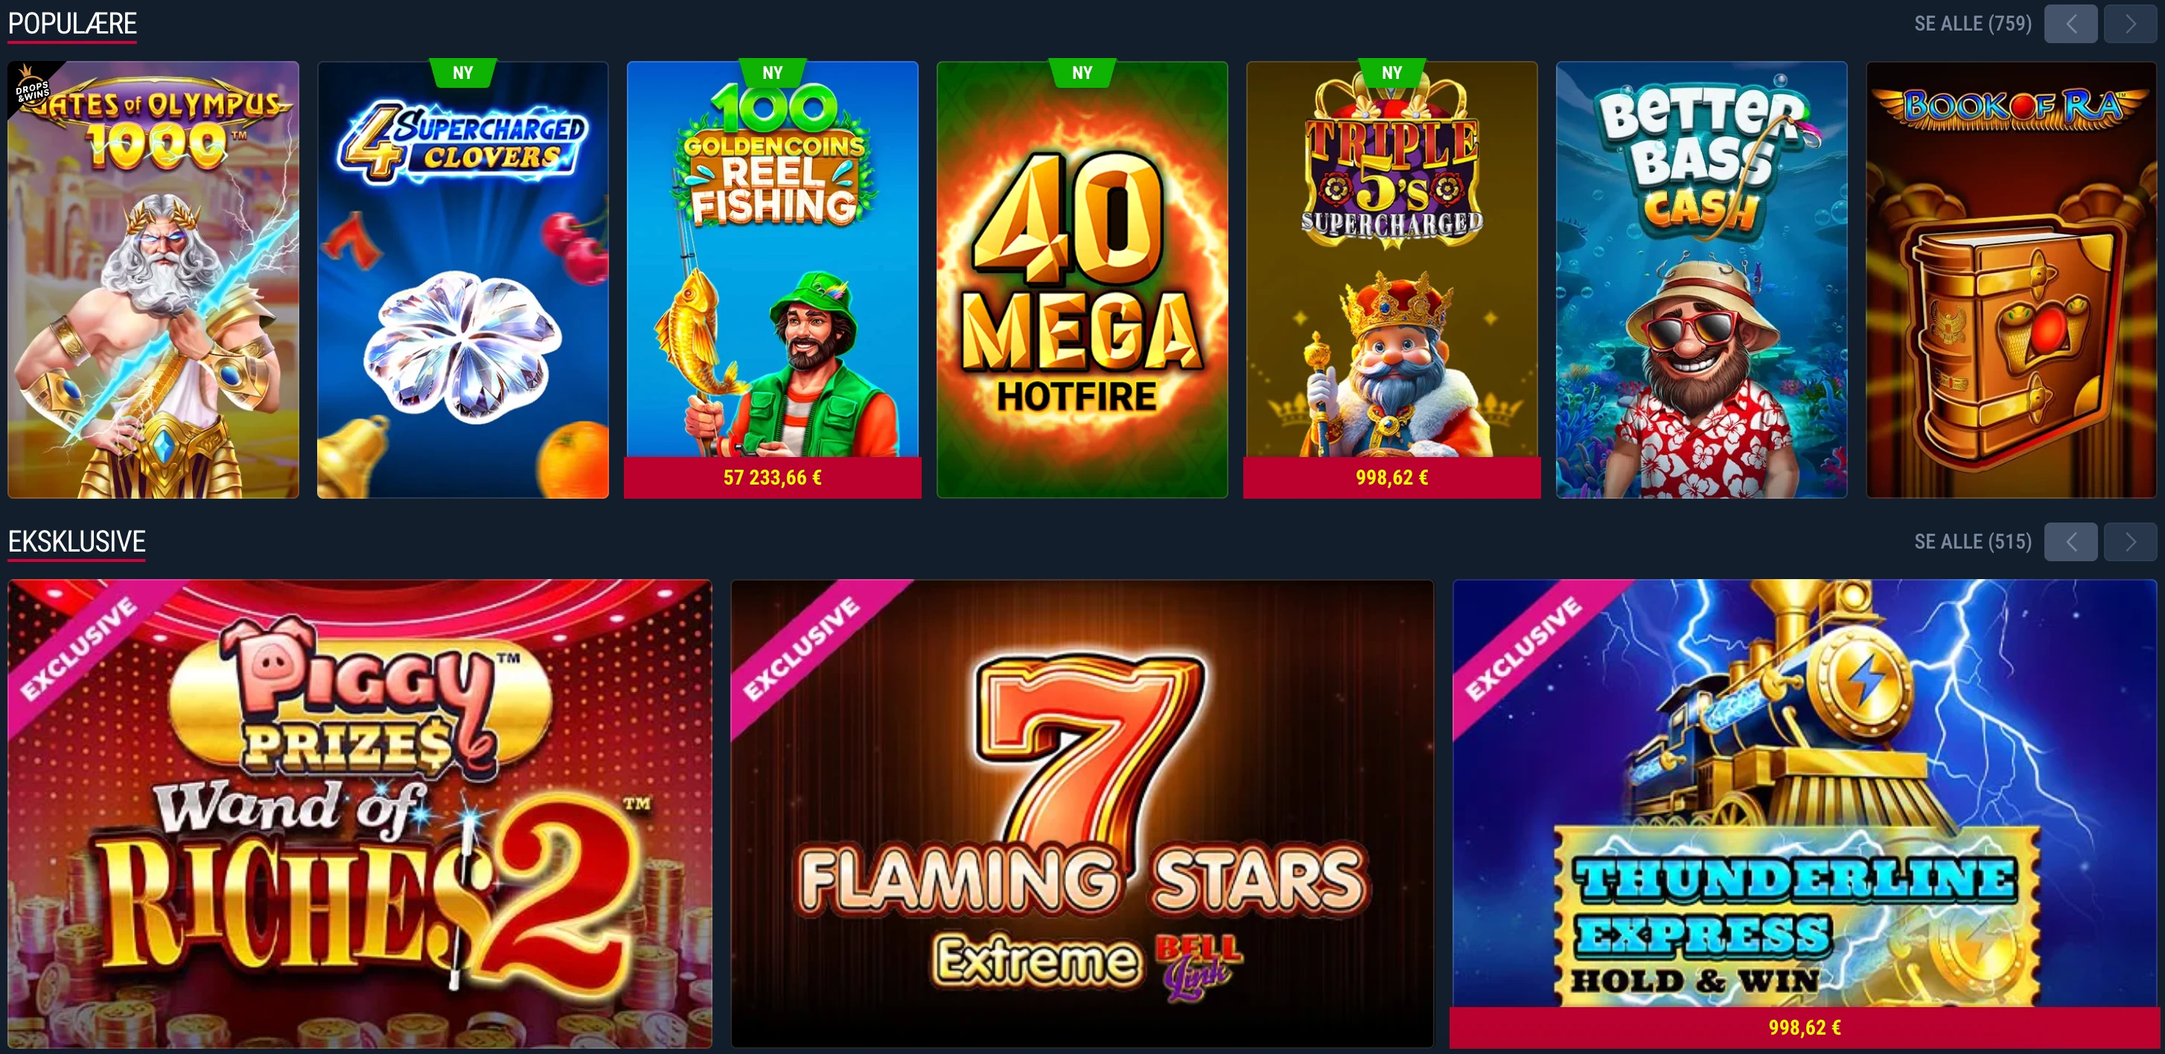Open 40 Mega Hotfire slot
The width and height of the screenshot is (2165, 1054).
tap(1082, 279)
